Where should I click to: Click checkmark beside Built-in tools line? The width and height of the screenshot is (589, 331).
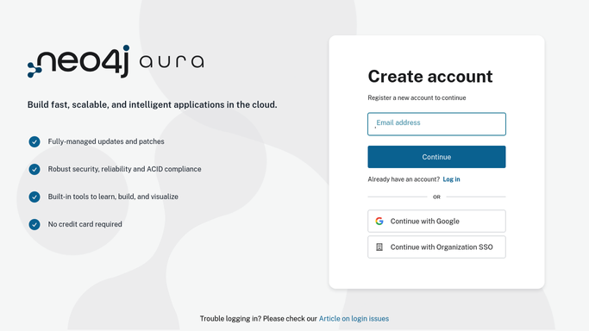pos(34,197)
